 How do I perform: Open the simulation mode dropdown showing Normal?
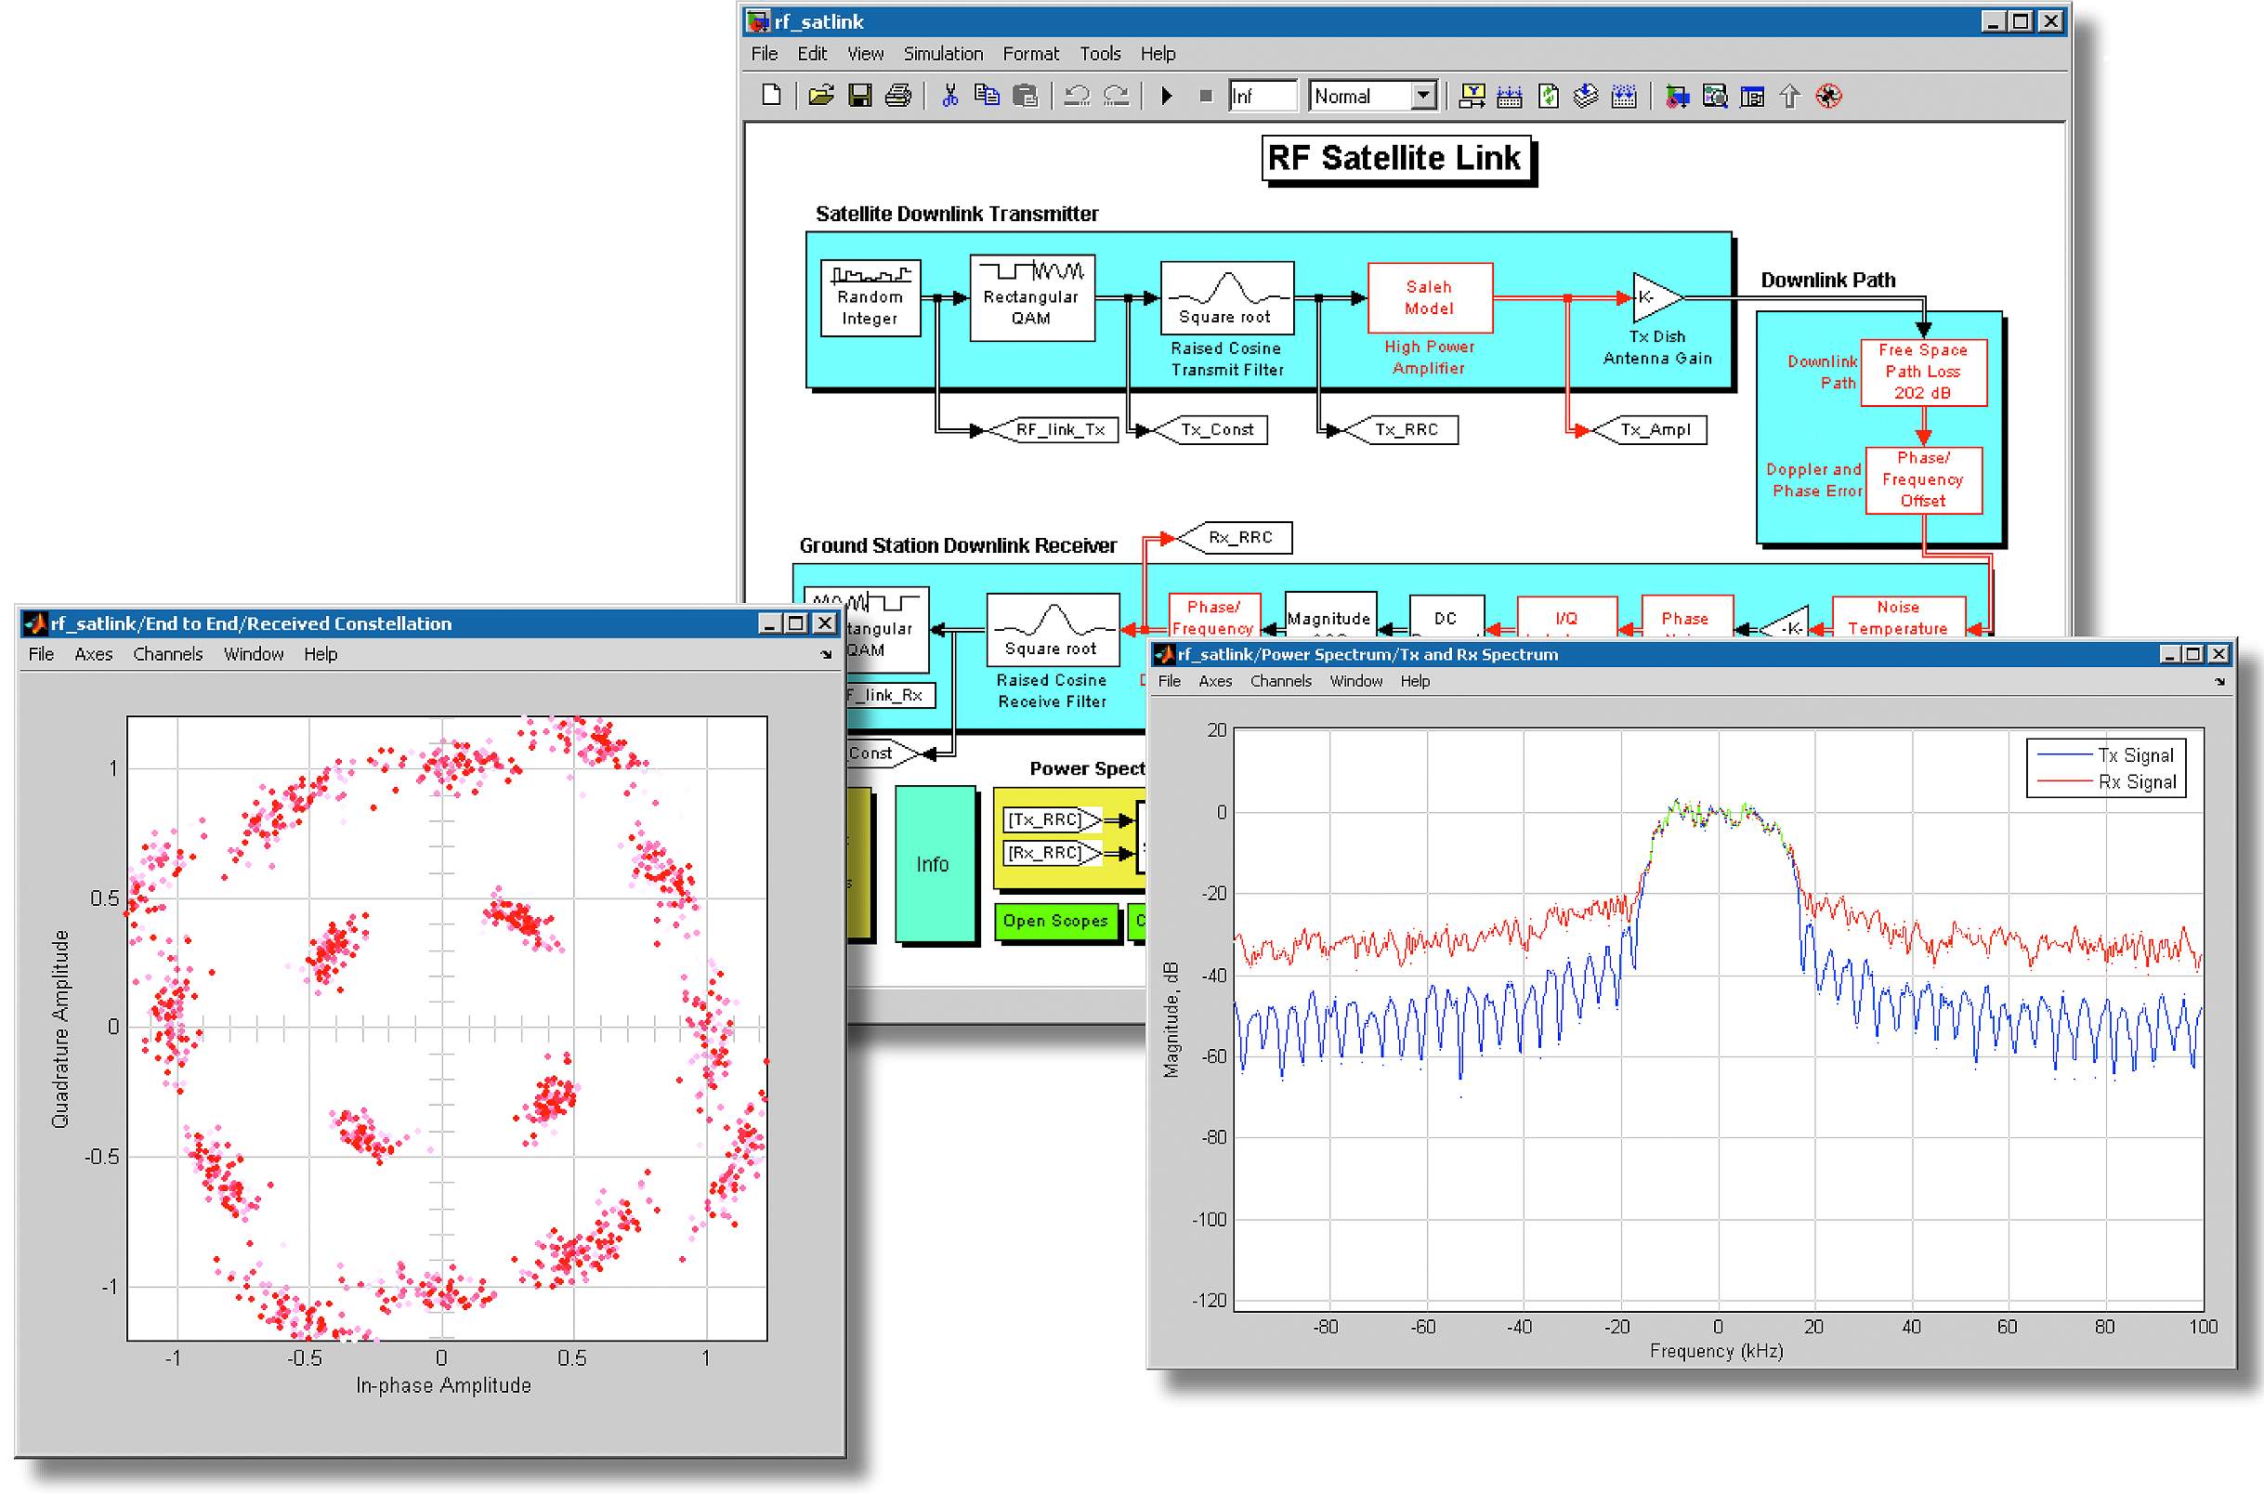pyautogui.click(x=1423, y=96)
